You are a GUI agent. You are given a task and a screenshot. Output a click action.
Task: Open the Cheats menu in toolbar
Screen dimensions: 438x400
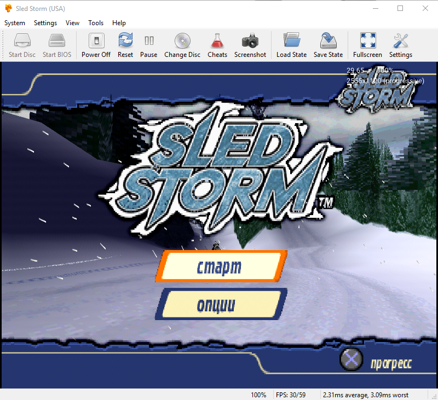click(217, 45)
